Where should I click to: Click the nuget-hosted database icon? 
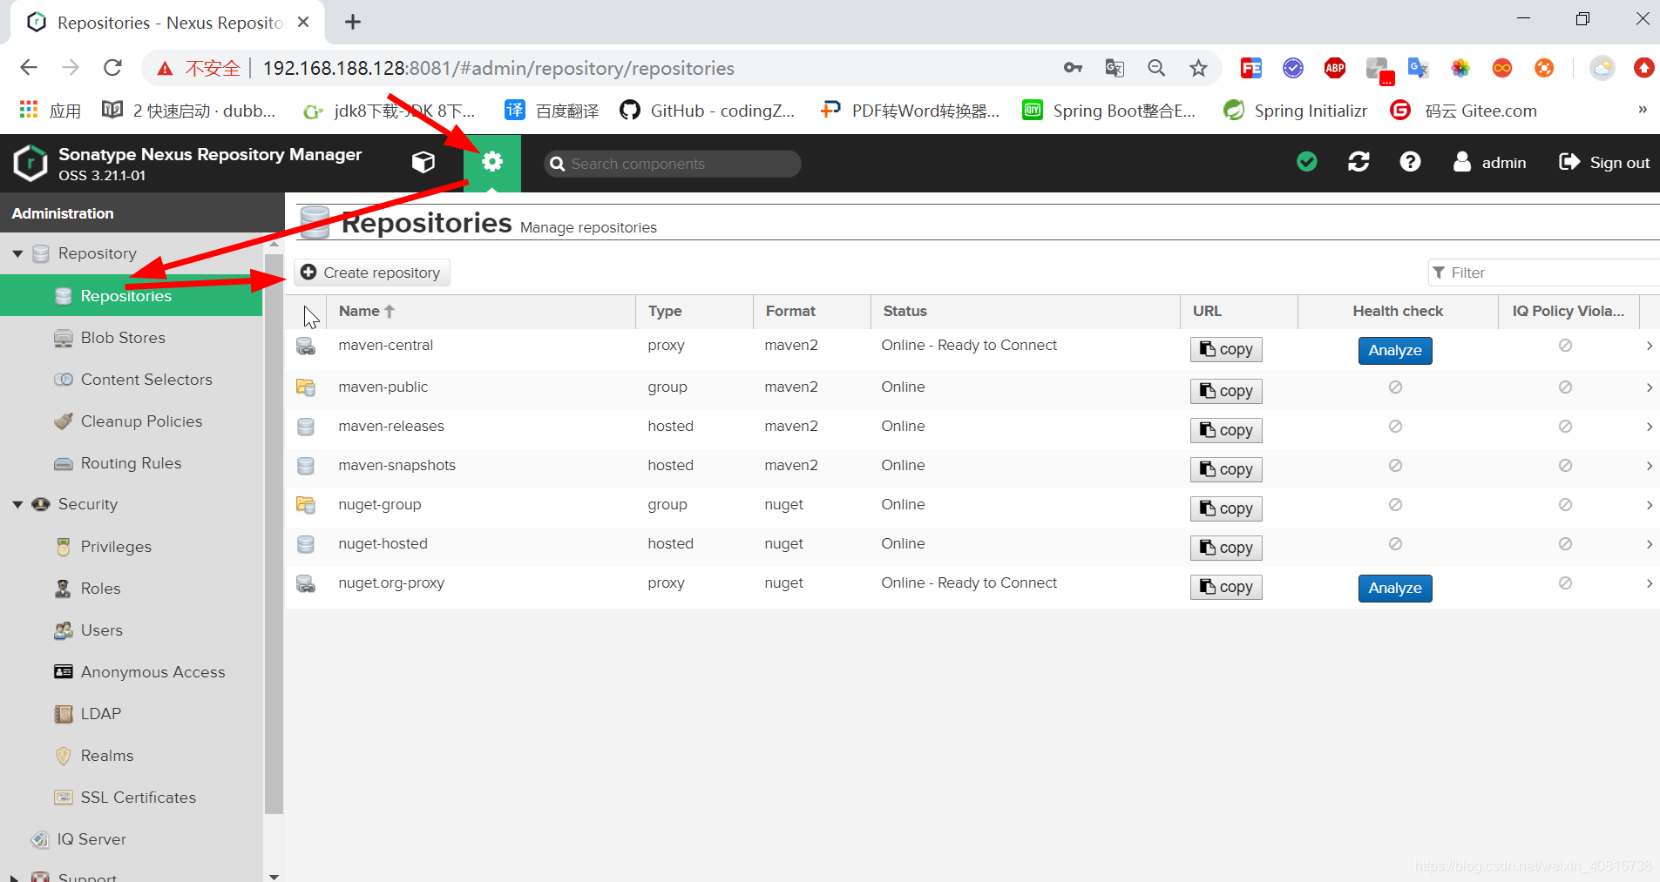click(306, 544)
